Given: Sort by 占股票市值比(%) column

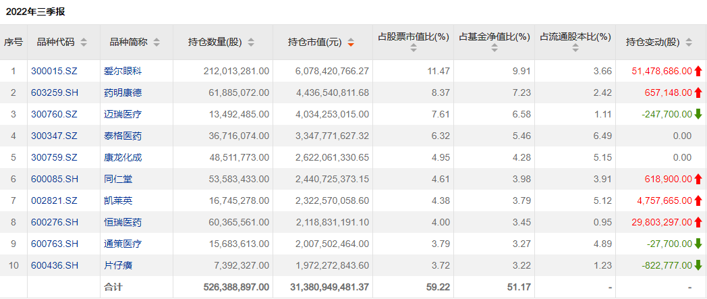Looking at the screenshot, I should [x=413, y=48].
